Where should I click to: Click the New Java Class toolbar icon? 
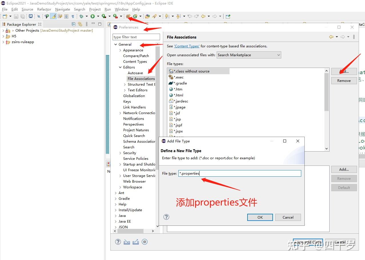pos(135,16)
